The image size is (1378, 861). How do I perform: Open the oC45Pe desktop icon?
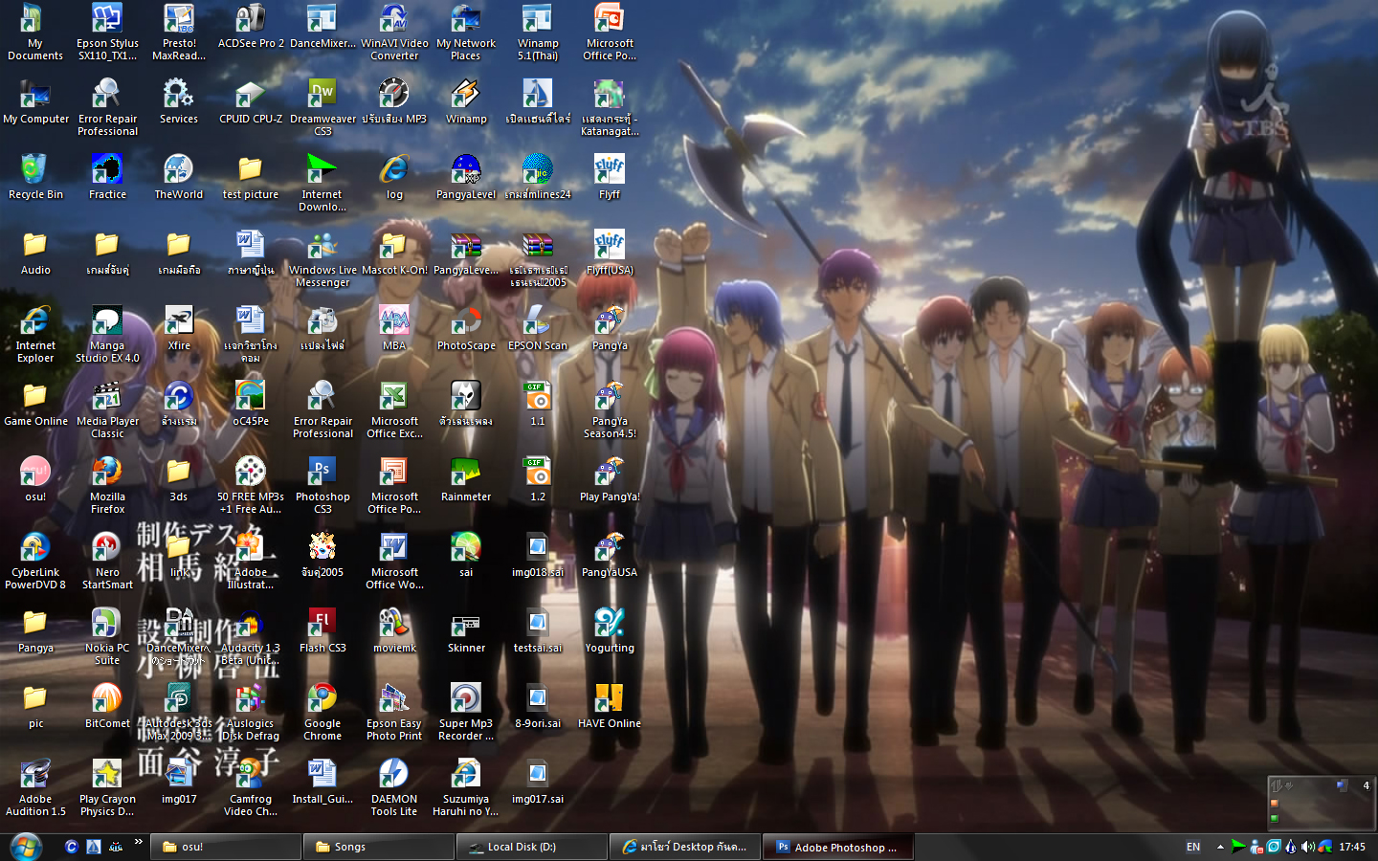coord(251,404)
